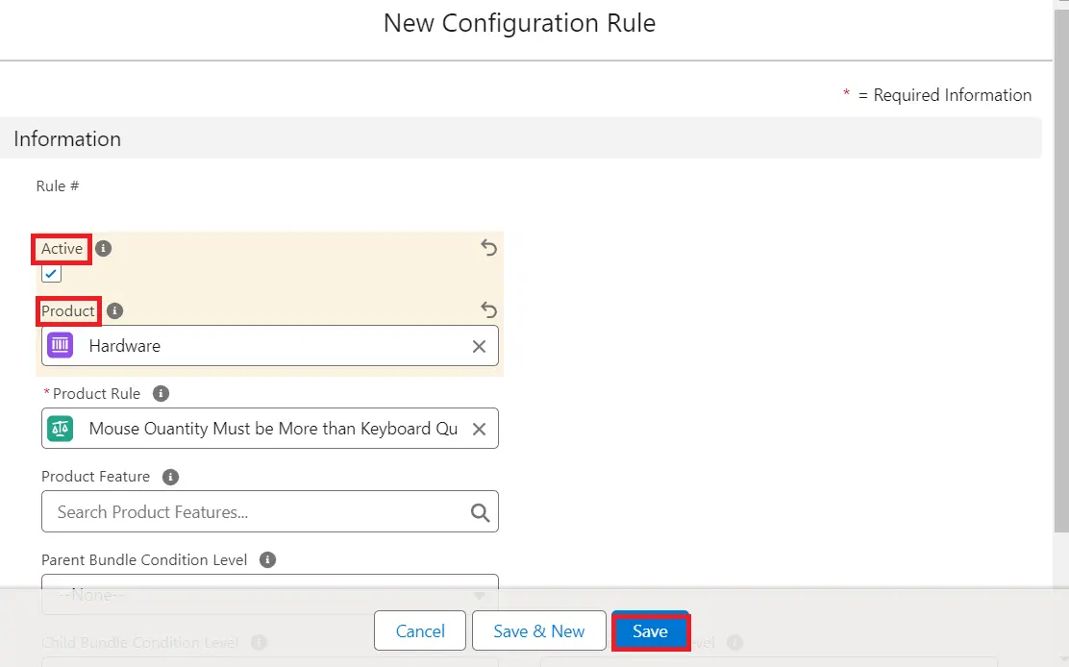
Task: Save the new configuration rule
Action: [x=650, y=631]
